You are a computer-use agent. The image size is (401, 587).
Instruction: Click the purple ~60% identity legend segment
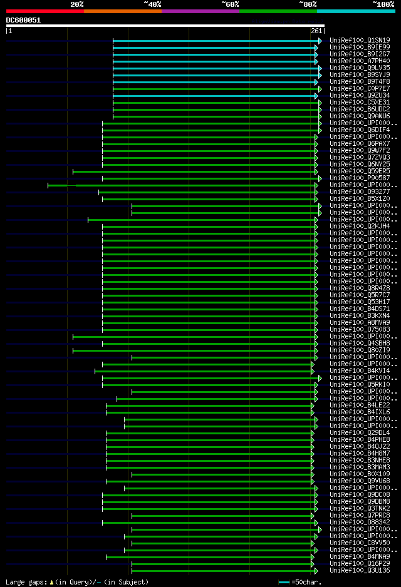pyautogui.click(x=200, y=12)
